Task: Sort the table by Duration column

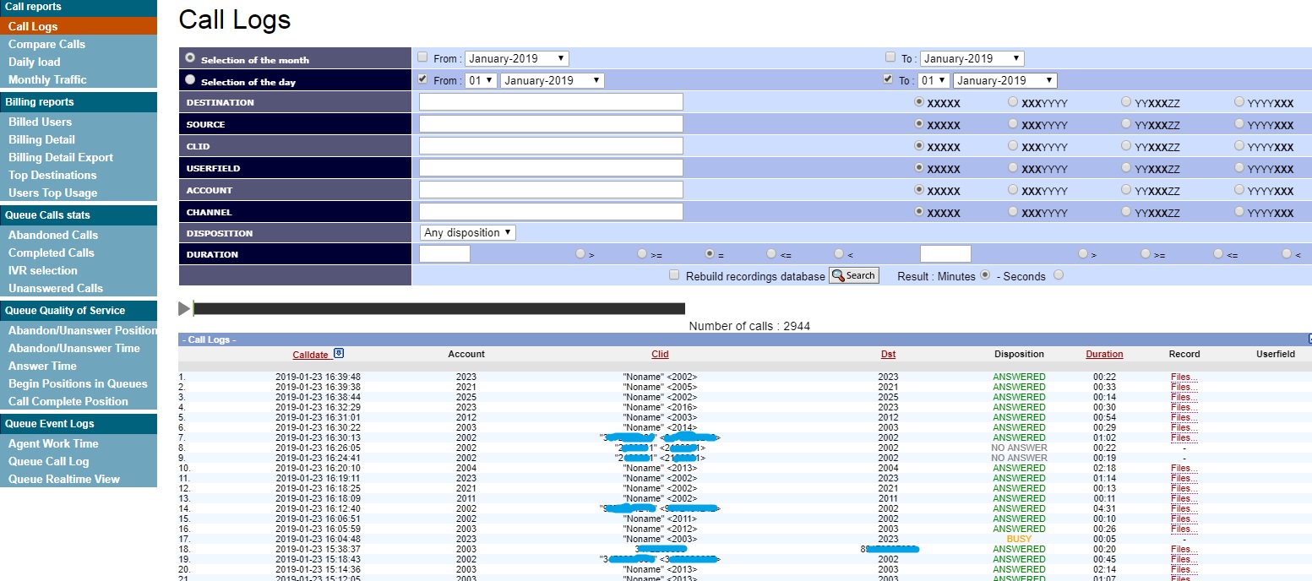Action: (x=1104, y=354)
